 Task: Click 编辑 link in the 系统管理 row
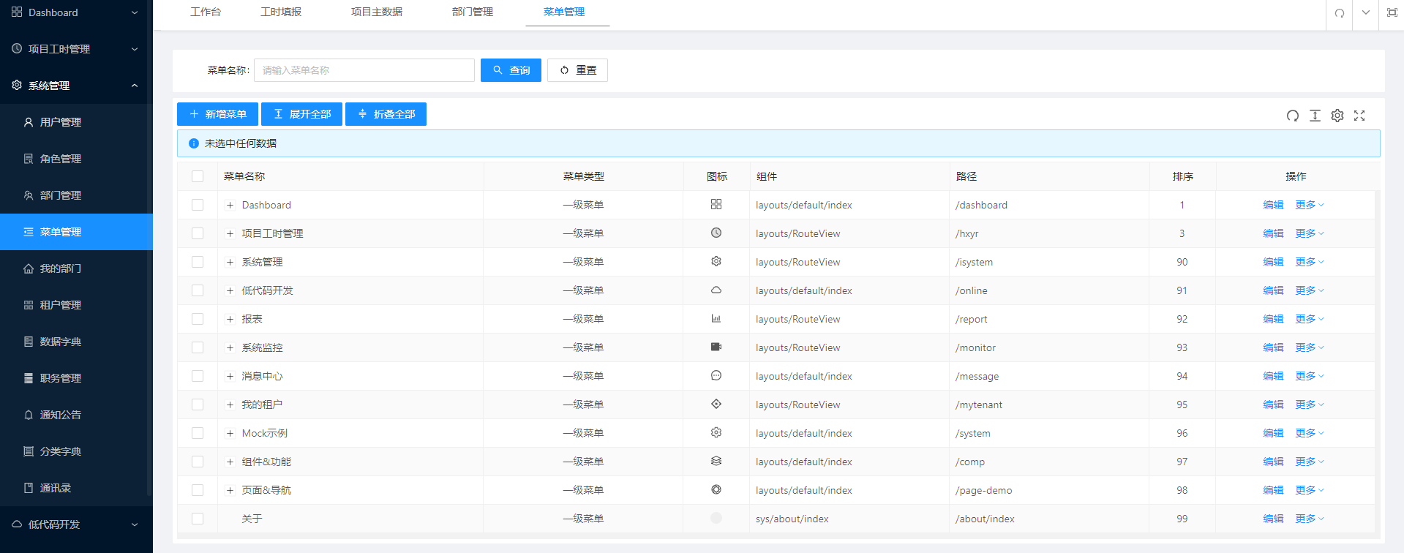[x=1273, y=262]
